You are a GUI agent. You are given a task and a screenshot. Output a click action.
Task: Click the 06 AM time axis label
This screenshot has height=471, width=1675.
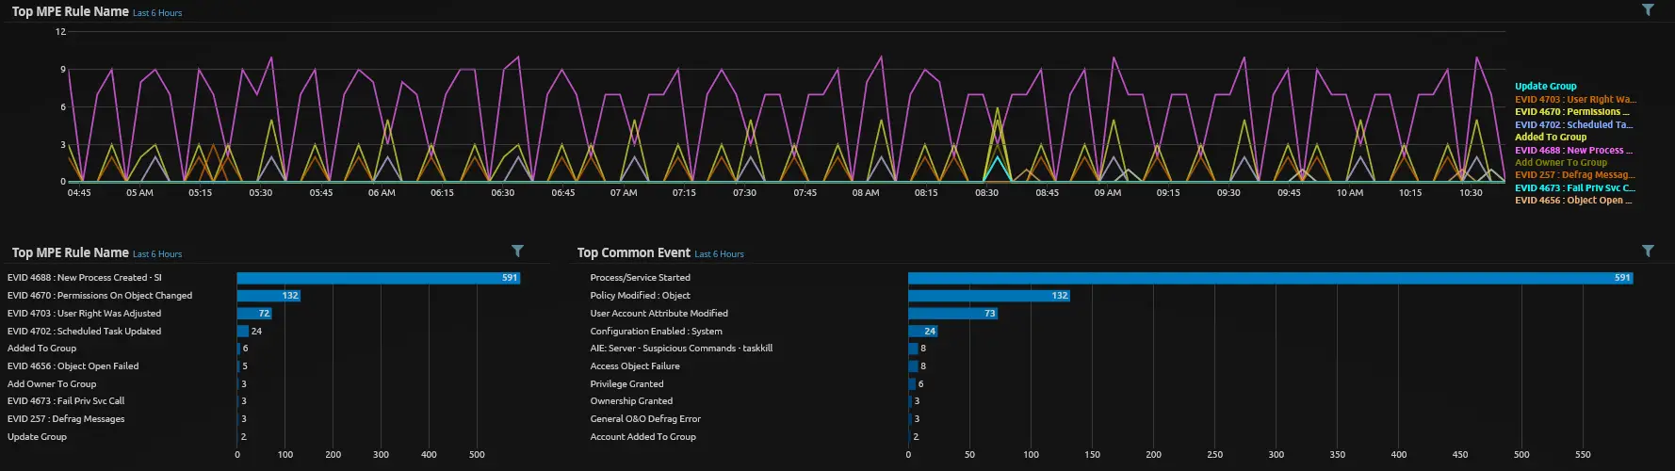(382, 193)
